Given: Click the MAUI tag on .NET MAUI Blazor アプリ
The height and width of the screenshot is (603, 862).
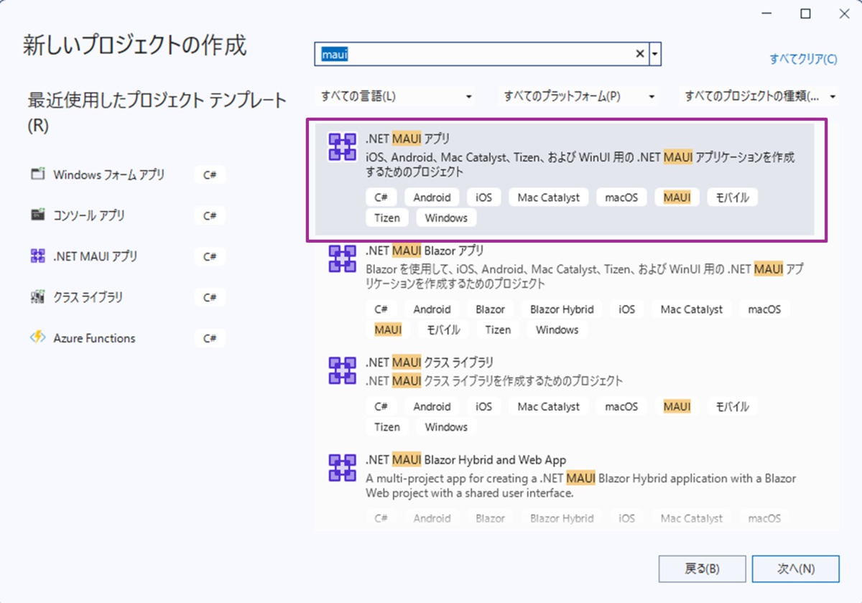Looking at the screenshot, I should coord(388,329).
